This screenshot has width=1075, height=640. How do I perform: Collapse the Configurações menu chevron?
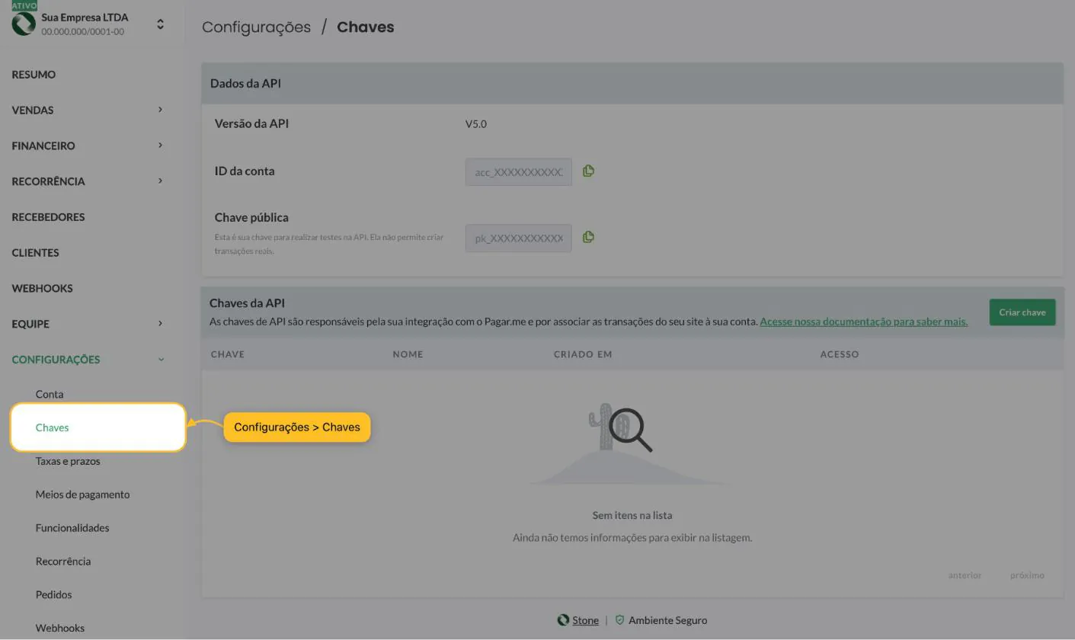[160, 360]
